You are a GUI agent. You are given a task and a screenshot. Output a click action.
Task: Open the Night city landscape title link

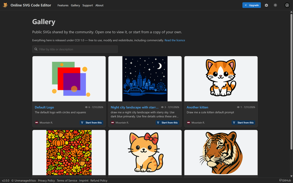tap(134, 107)
